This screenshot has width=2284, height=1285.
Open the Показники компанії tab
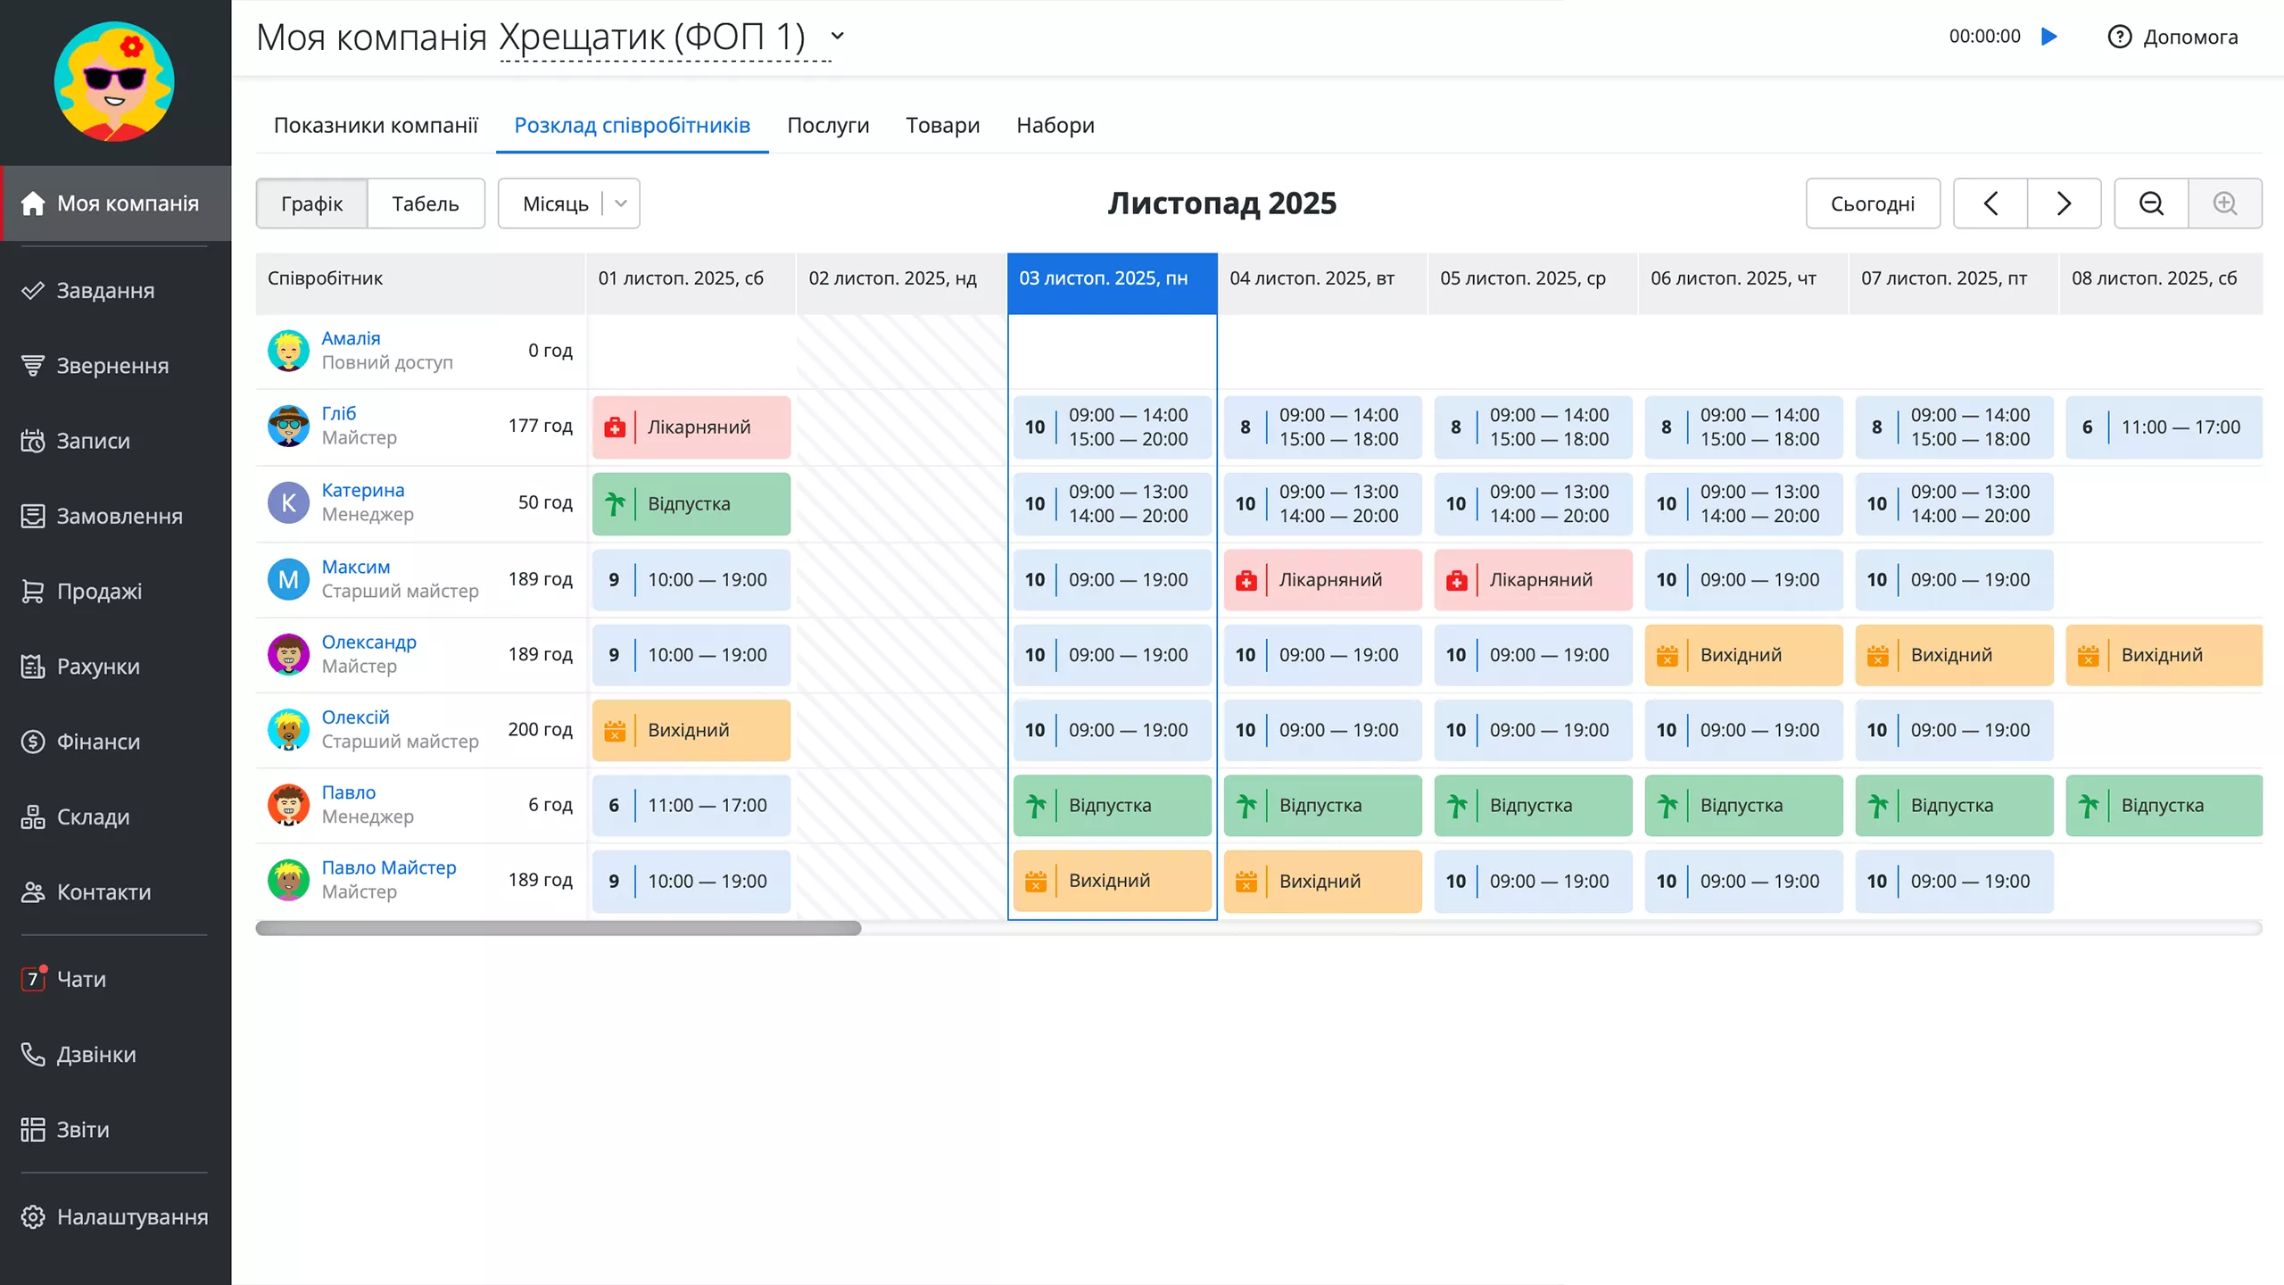[x=376, y=126]
